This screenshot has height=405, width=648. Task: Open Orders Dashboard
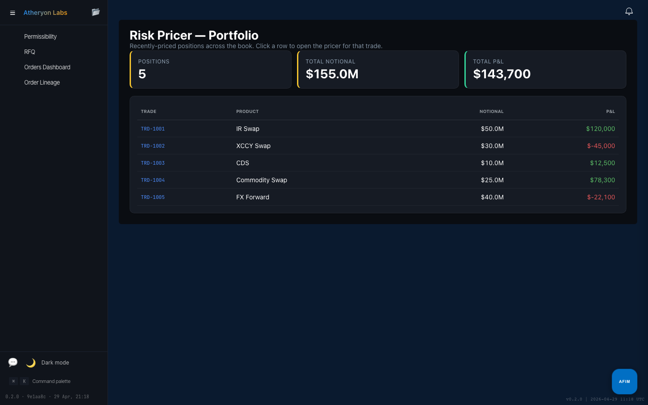point(47,67)
